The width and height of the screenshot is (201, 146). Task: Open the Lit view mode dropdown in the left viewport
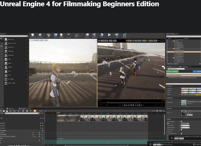(x=42, y=40)
